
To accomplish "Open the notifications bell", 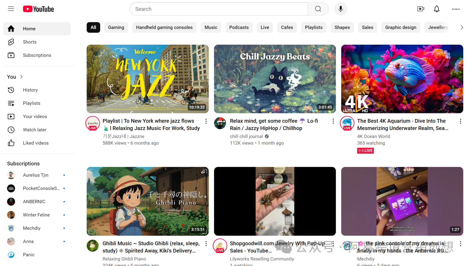I will [436, 9].
